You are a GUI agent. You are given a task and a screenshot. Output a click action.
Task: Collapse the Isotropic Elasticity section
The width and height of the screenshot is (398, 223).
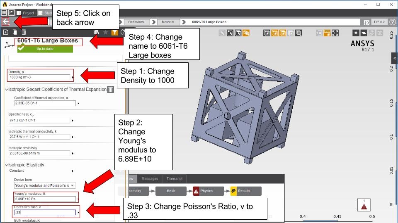coord(7,165)
